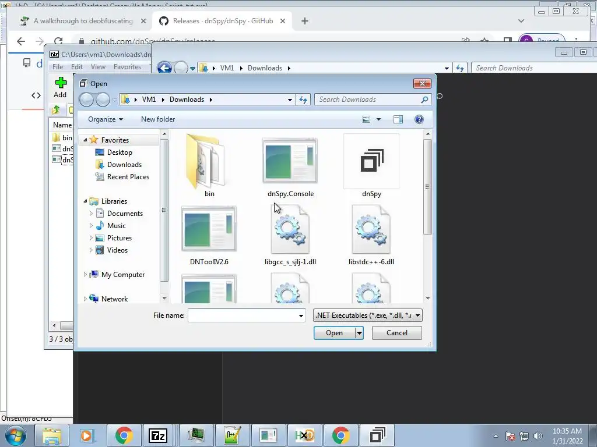Viewport: 597px width, 447px height.
Task: Select Desktop under Favorites
Action: click(x=120, y=152)
